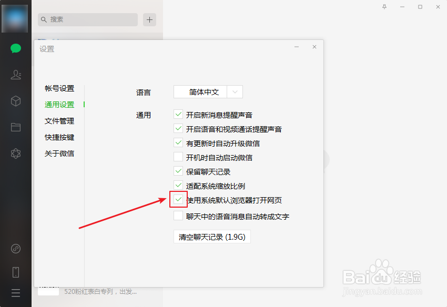This screenshot has height=307, width=447.
Task: Open the chat sessions panel icon
Action: point(15,48)
